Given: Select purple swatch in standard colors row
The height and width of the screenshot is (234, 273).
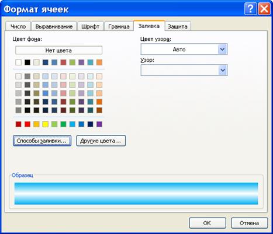Looking at the screenshot, I should coord(99,124).
